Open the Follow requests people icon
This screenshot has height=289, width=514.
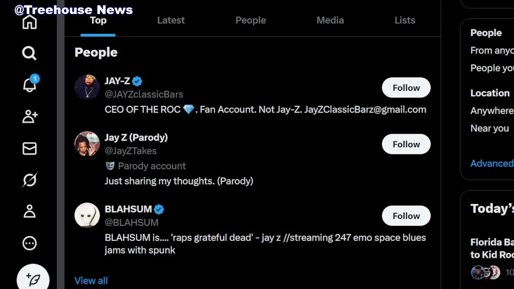tap(29, 116)
